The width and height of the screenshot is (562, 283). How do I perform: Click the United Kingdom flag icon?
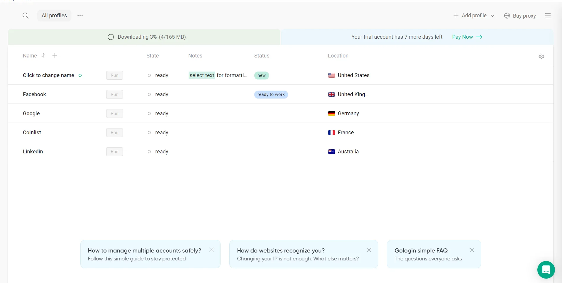331,94
